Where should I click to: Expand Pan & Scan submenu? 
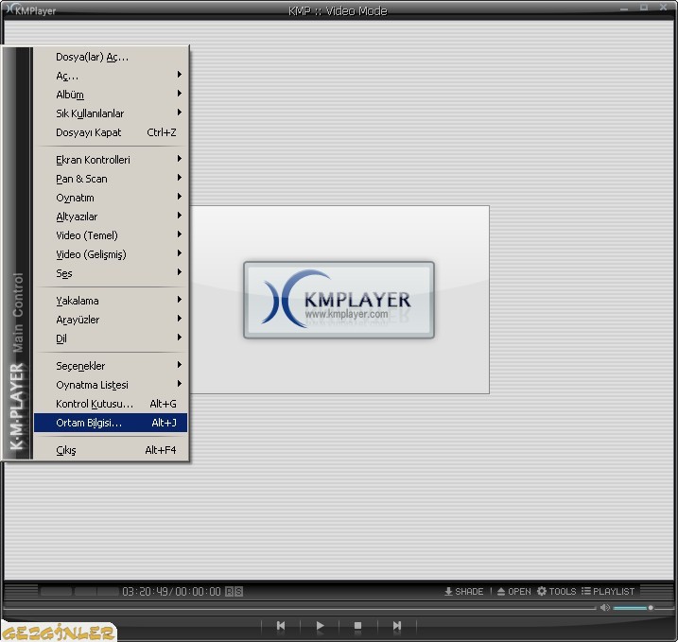(111, 179)
